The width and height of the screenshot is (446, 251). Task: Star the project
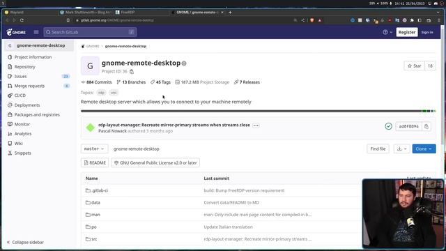point(414,66)
